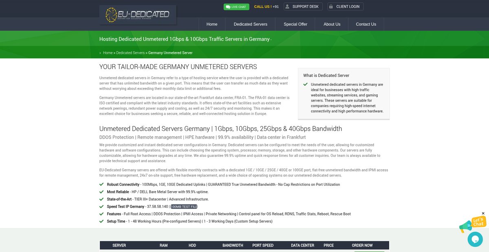This screenshot has height=252, width=489.
Task: Go to the Home menu item
Action: 212,24
